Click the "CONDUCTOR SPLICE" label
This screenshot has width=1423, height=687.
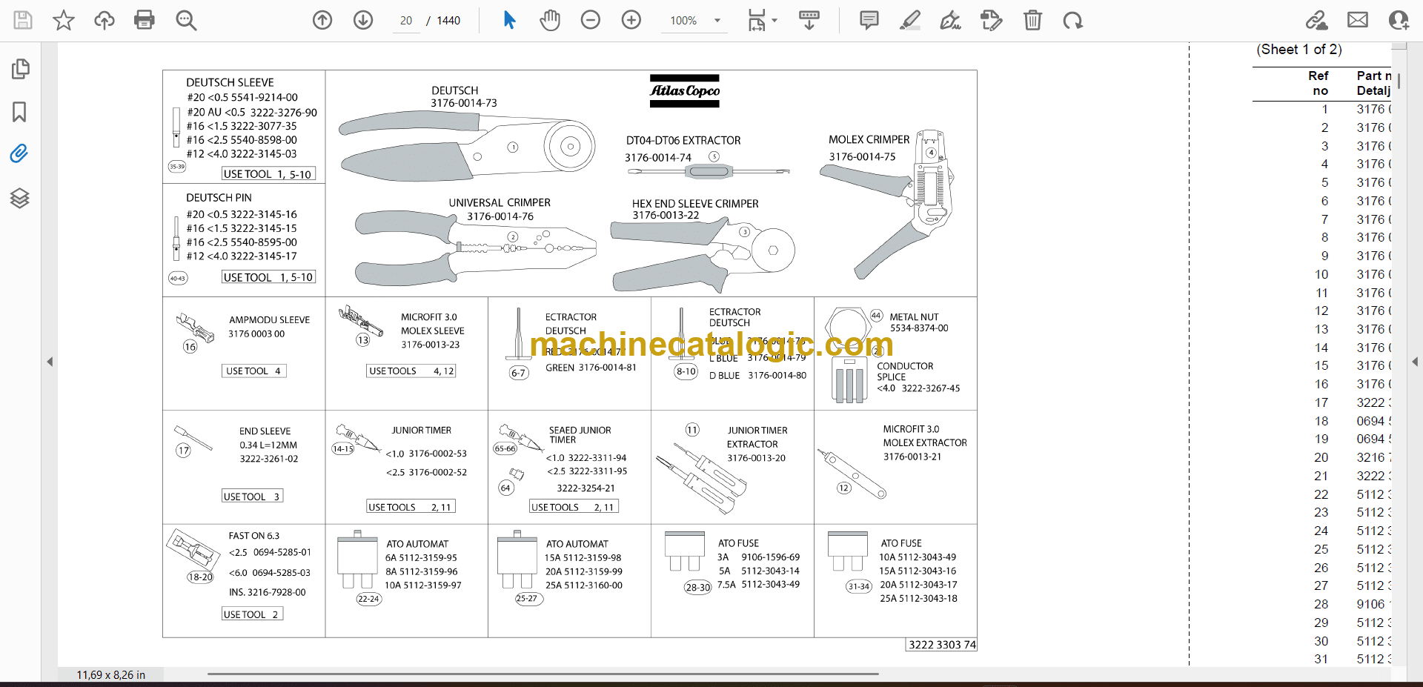[x=905, y=371]
